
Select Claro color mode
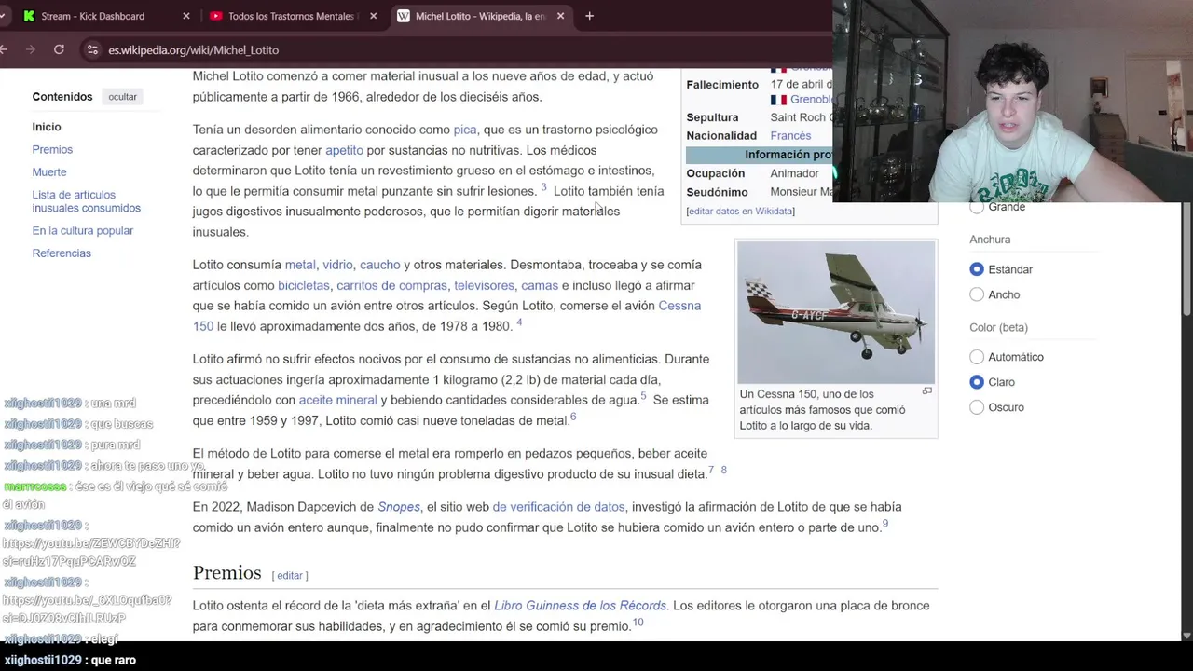[977, 382]
